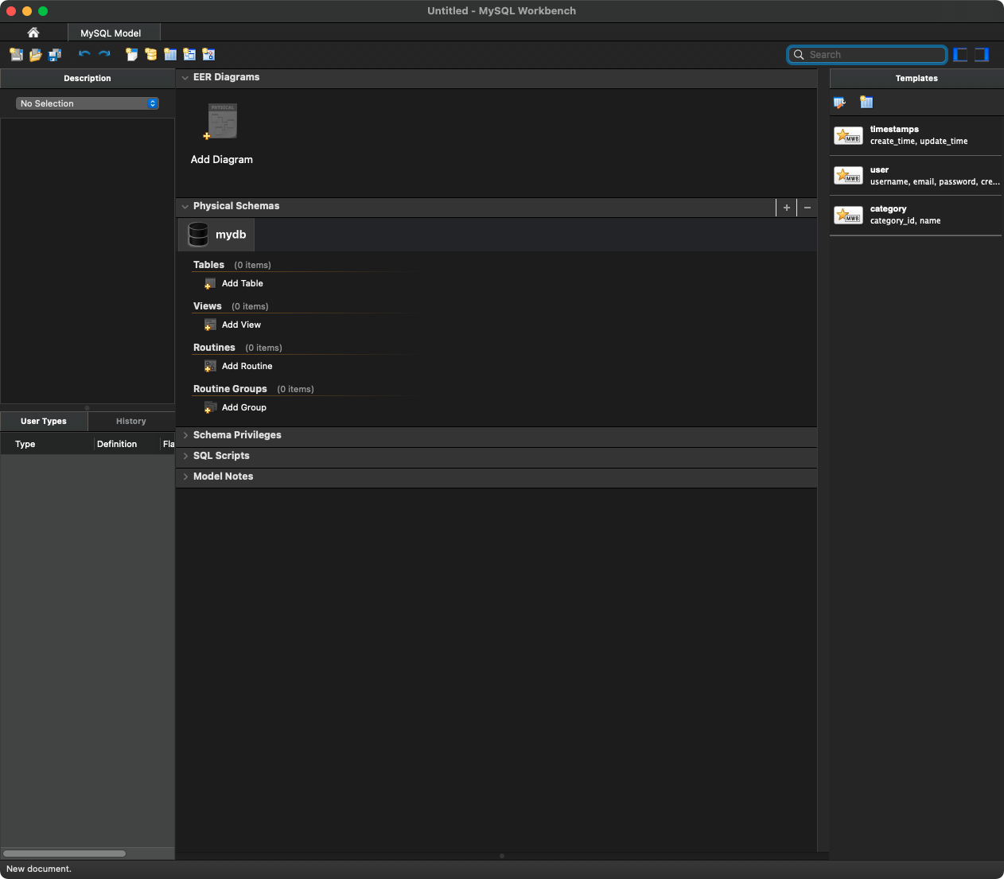Click the star icon beside user template
The height and width of the screenshot is (879, 1004).
coord(848,176)
